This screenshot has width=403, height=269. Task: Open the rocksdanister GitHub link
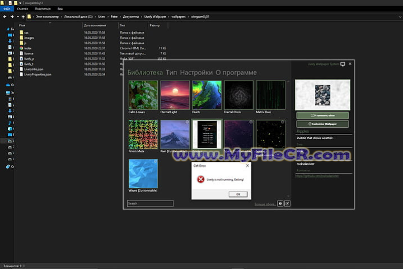point(318,175)
